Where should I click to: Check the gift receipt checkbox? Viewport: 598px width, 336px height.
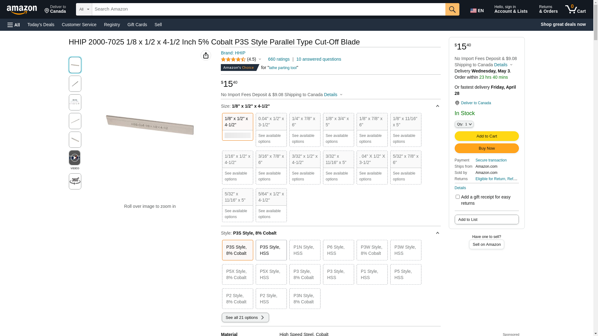[458, 197]
